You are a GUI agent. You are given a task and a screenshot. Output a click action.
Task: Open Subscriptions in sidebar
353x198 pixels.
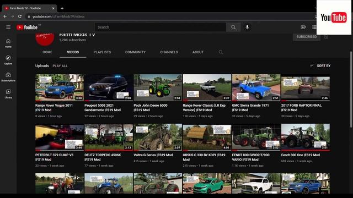pyautogui.click(x=8, y=77)
